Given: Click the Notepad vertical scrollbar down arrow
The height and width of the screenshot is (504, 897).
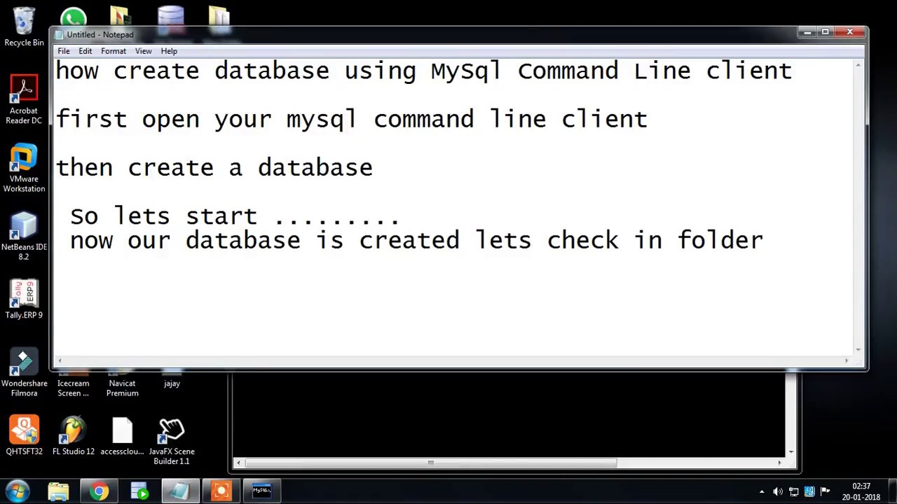Looking at the screenshot, I should tap(858, 349).
